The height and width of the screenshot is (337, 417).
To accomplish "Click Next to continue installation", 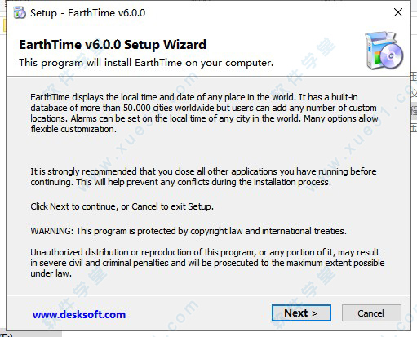I will coord(301,313).
